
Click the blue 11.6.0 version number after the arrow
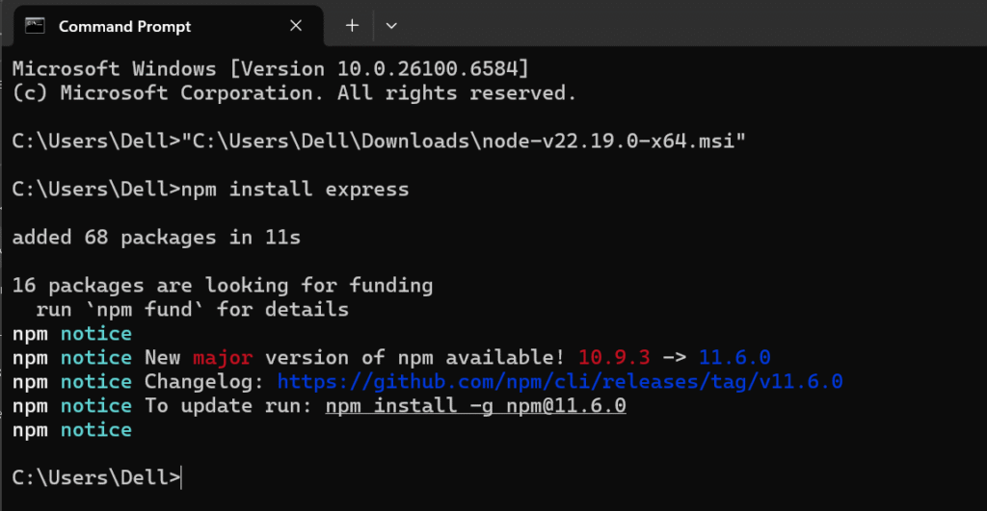click(x=734, y=358)
